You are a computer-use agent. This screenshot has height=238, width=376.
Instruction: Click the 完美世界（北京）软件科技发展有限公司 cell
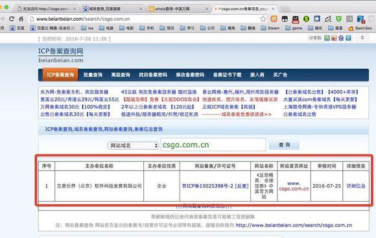pyautogui.click(x=99, y=186)
